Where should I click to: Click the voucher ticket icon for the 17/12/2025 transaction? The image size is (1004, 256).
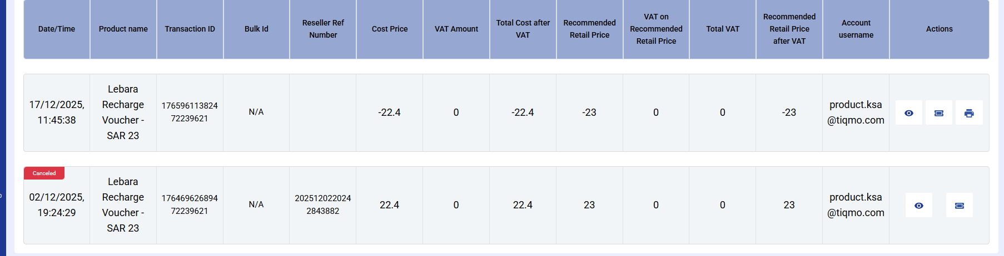click(939, 113)
